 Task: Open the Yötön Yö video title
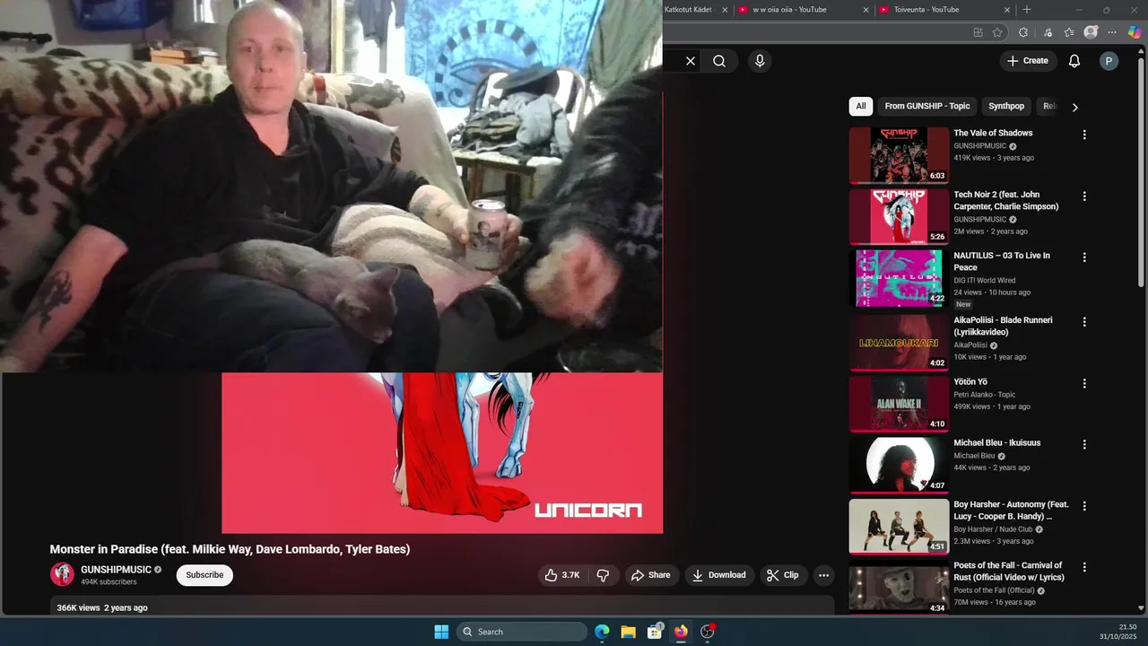(970, 382)
